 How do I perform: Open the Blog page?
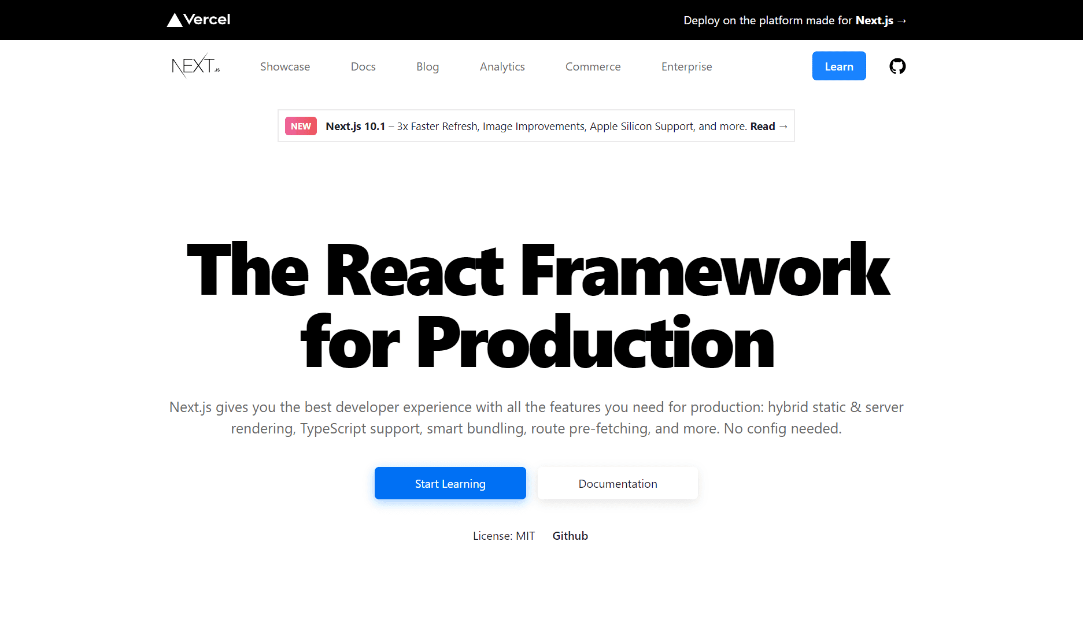(x=427, y=66)
